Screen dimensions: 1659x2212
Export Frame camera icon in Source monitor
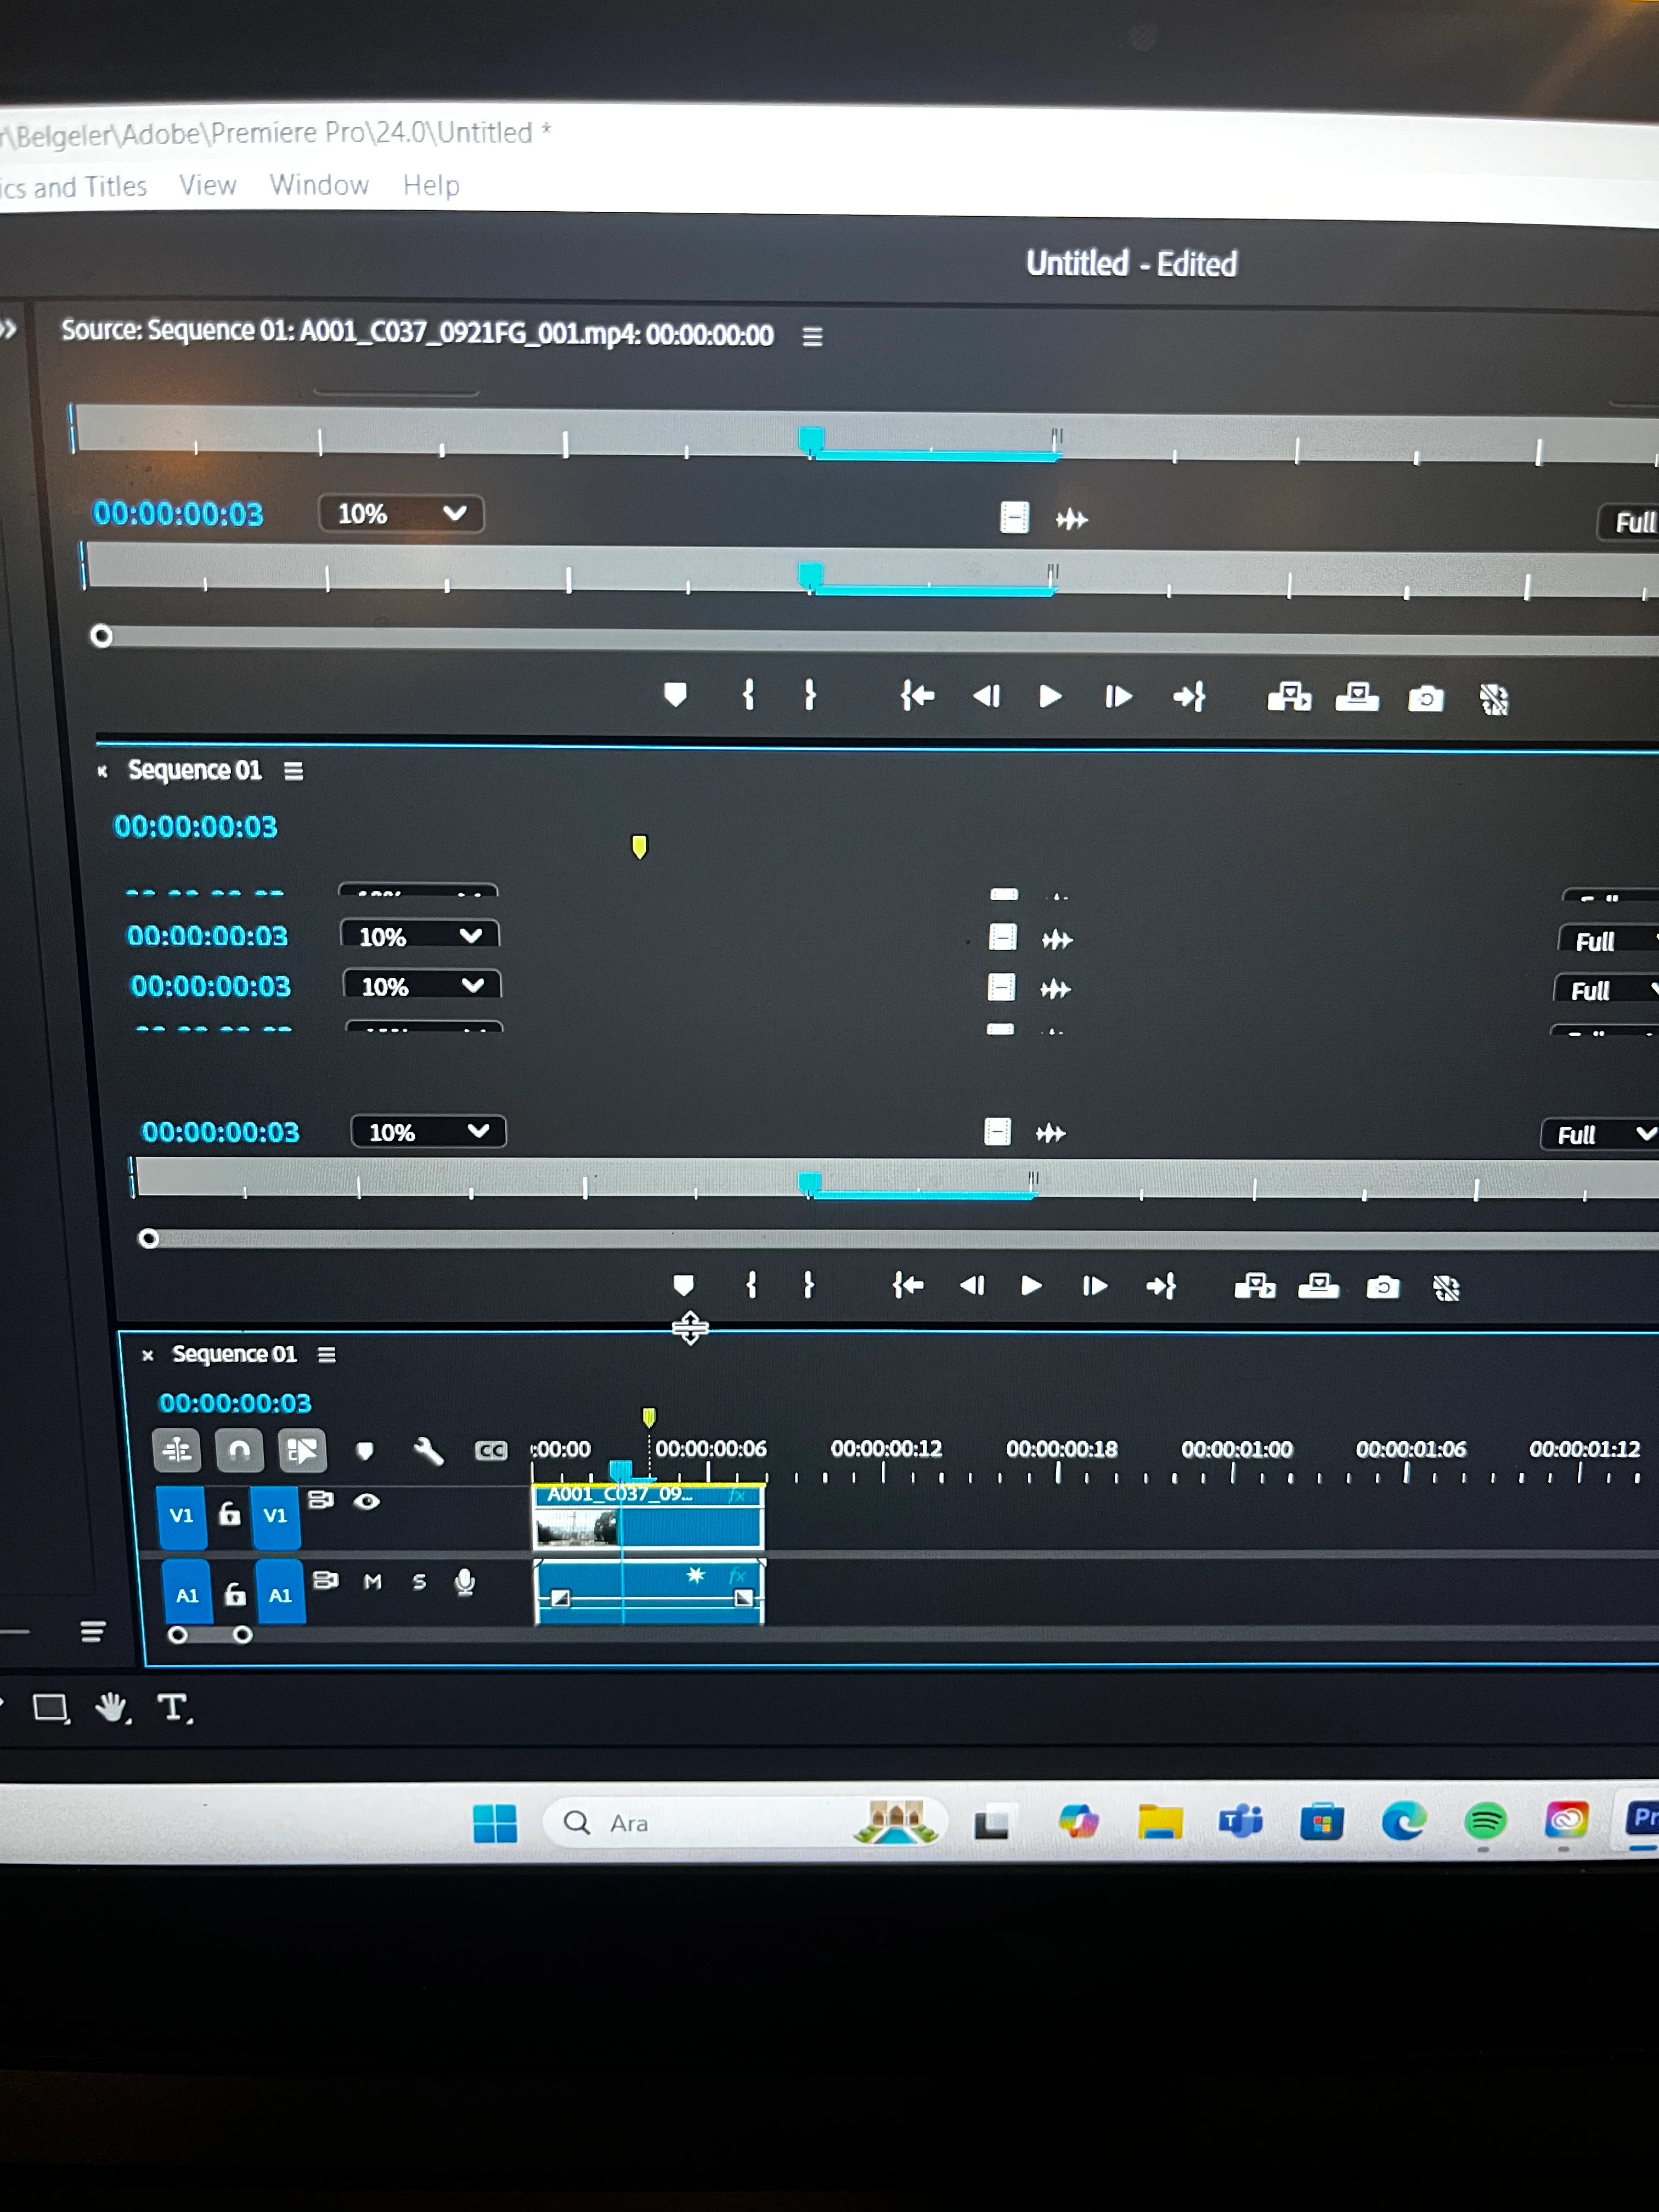click(1425, 698)
